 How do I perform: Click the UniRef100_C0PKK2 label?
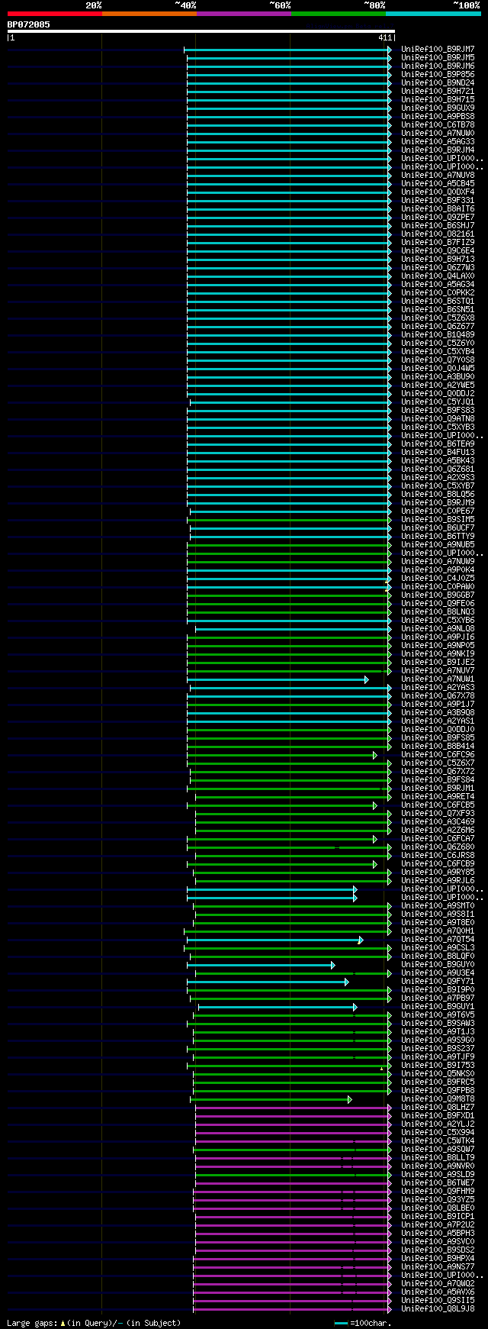tap(438, 293)
